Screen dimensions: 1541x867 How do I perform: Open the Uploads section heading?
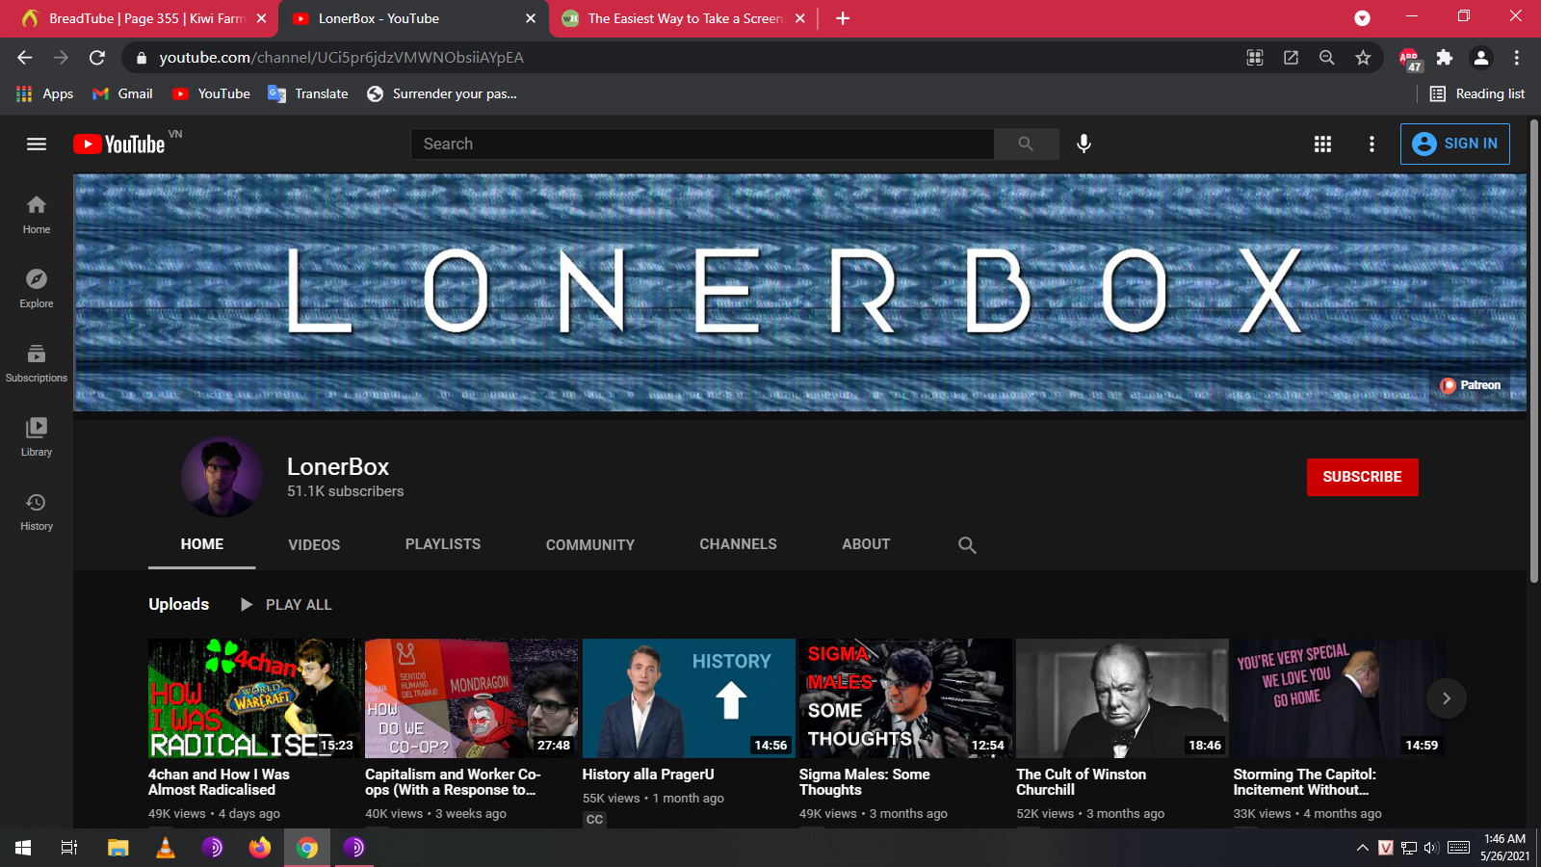point(178,604)
